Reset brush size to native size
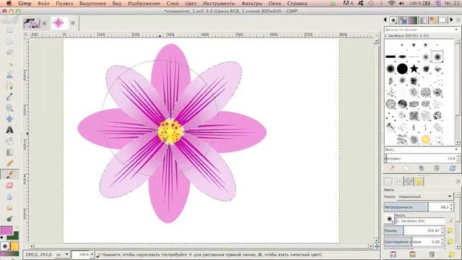 450,230
